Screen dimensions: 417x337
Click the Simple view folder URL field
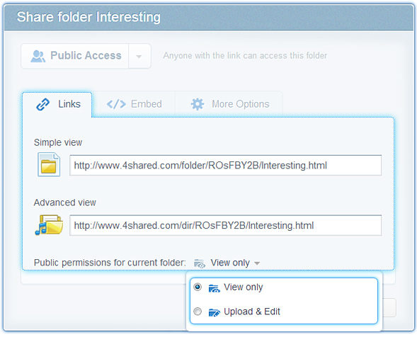(x=226, y=165)
